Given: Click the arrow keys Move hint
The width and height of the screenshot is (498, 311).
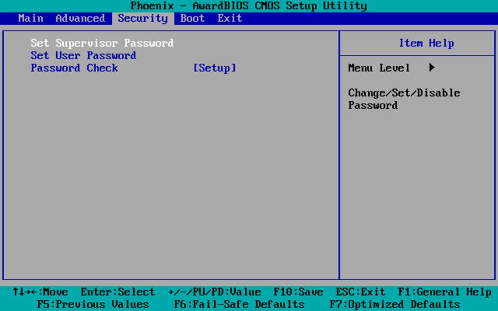Looking at the screenshot, I should (x=40, y=292).
